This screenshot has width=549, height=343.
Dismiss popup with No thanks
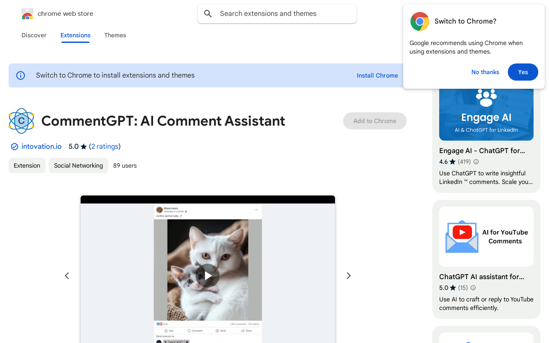click(485, 72)
